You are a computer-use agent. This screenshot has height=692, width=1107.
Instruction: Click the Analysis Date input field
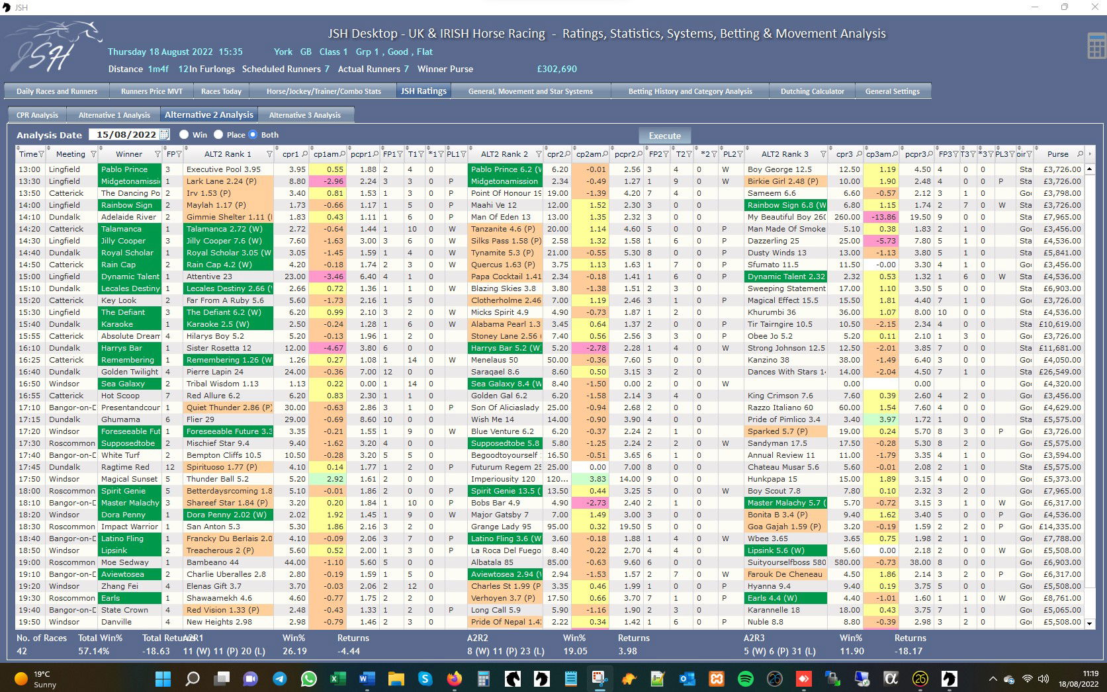[125, 134]
